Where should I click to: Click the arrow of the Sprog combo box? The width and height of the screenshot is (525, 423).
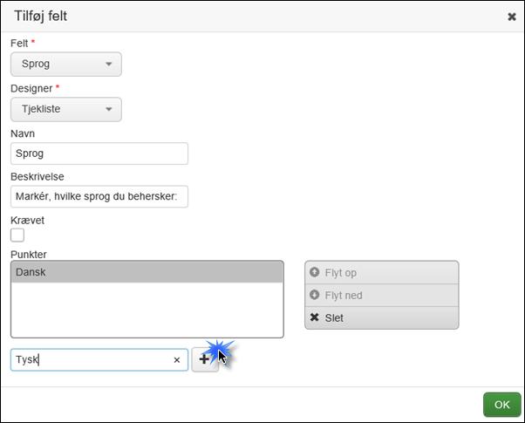pos(108,65)
